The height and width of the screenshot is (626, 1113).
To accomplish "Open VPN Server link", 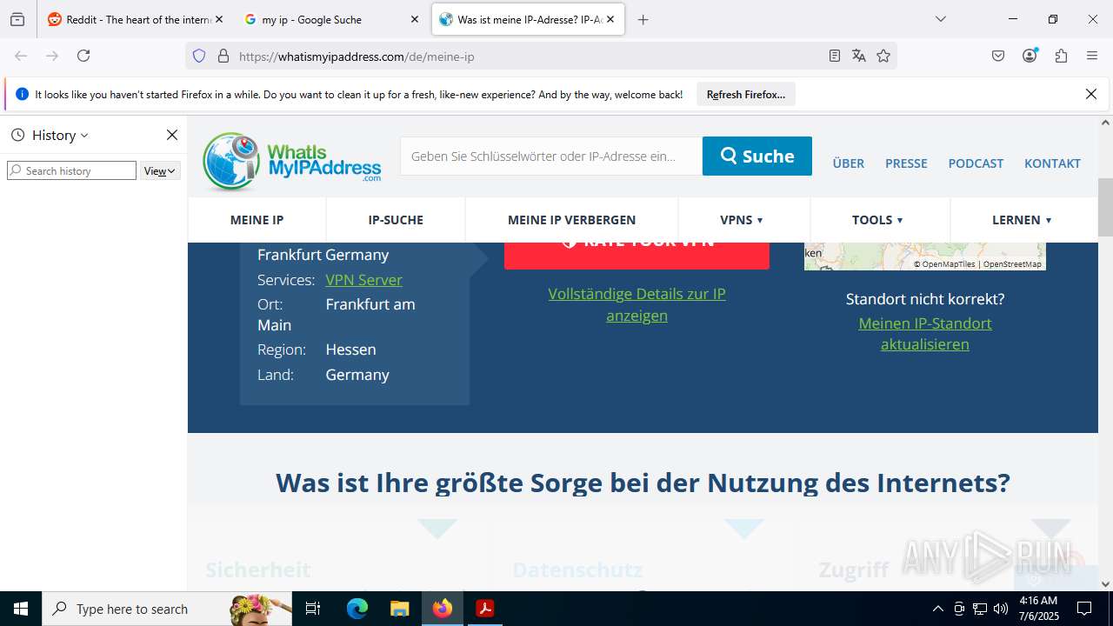I will 363,280.
